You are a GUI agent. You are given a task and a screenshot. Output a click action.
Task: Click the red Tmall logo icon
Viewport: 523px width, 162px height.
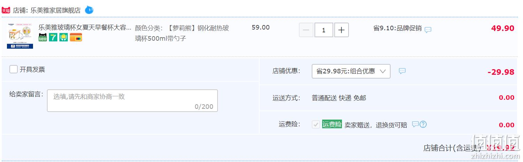(x=6, y=10)
